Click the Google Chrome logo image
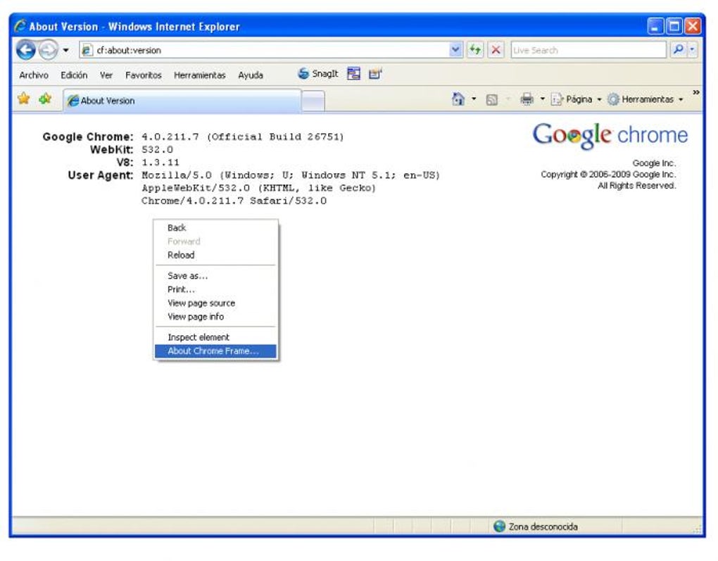Image resolution: width=718 pixels, height=561 pixels. coord(610,136)
